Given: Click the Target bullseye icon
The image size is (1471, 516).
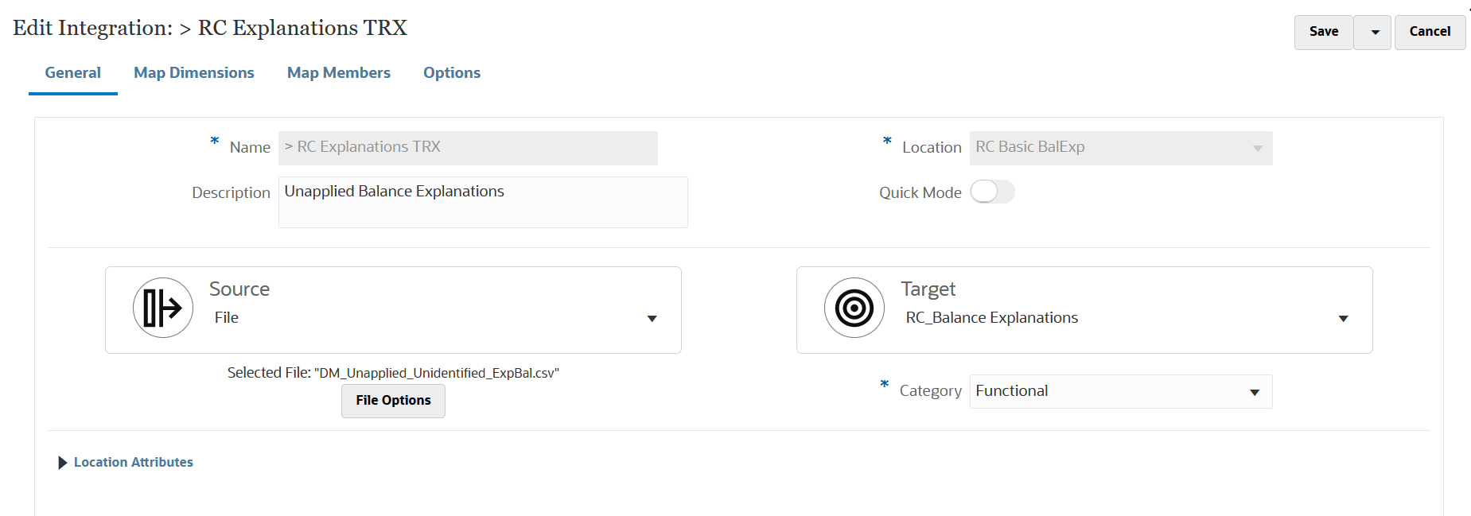Looking at the screenshot, I should point(854,308).
